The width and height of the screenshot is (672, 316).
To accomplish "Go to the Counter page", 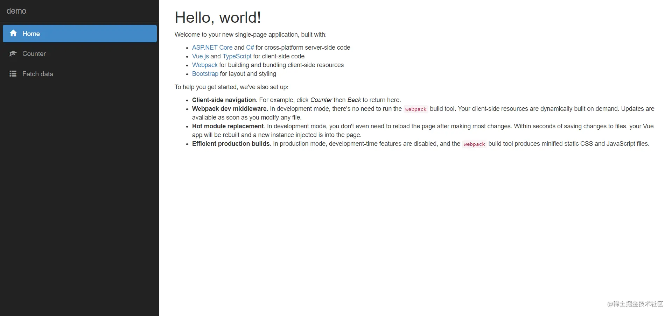I will [x=80, y=53].
